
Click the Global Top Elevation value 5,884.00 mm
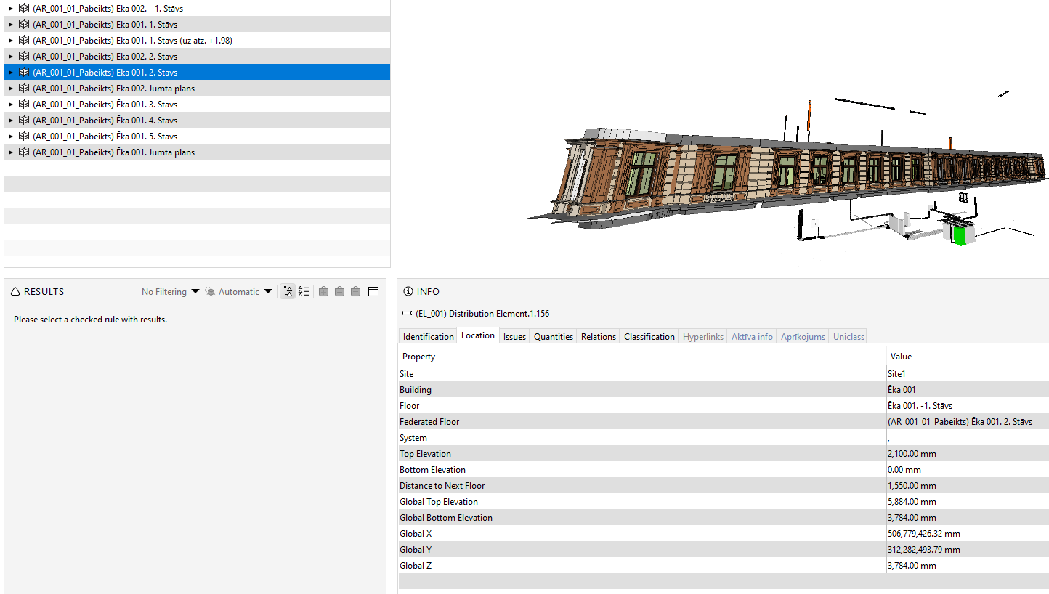968,502
